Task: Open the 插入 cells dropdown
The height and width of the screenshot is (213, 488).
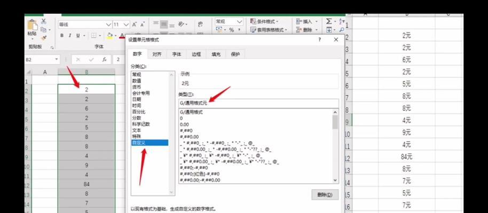Action: 307,21
